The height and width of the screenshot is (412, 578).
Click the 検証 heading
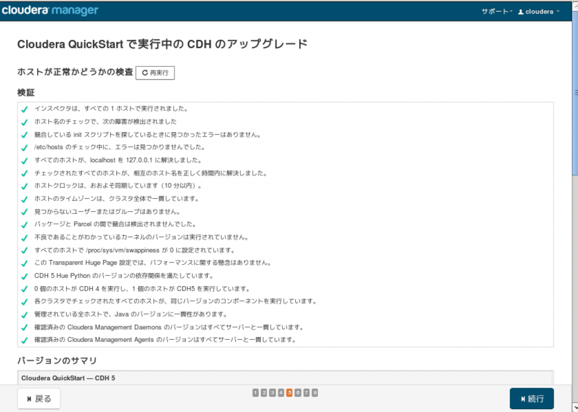click(x=26, y=93)
